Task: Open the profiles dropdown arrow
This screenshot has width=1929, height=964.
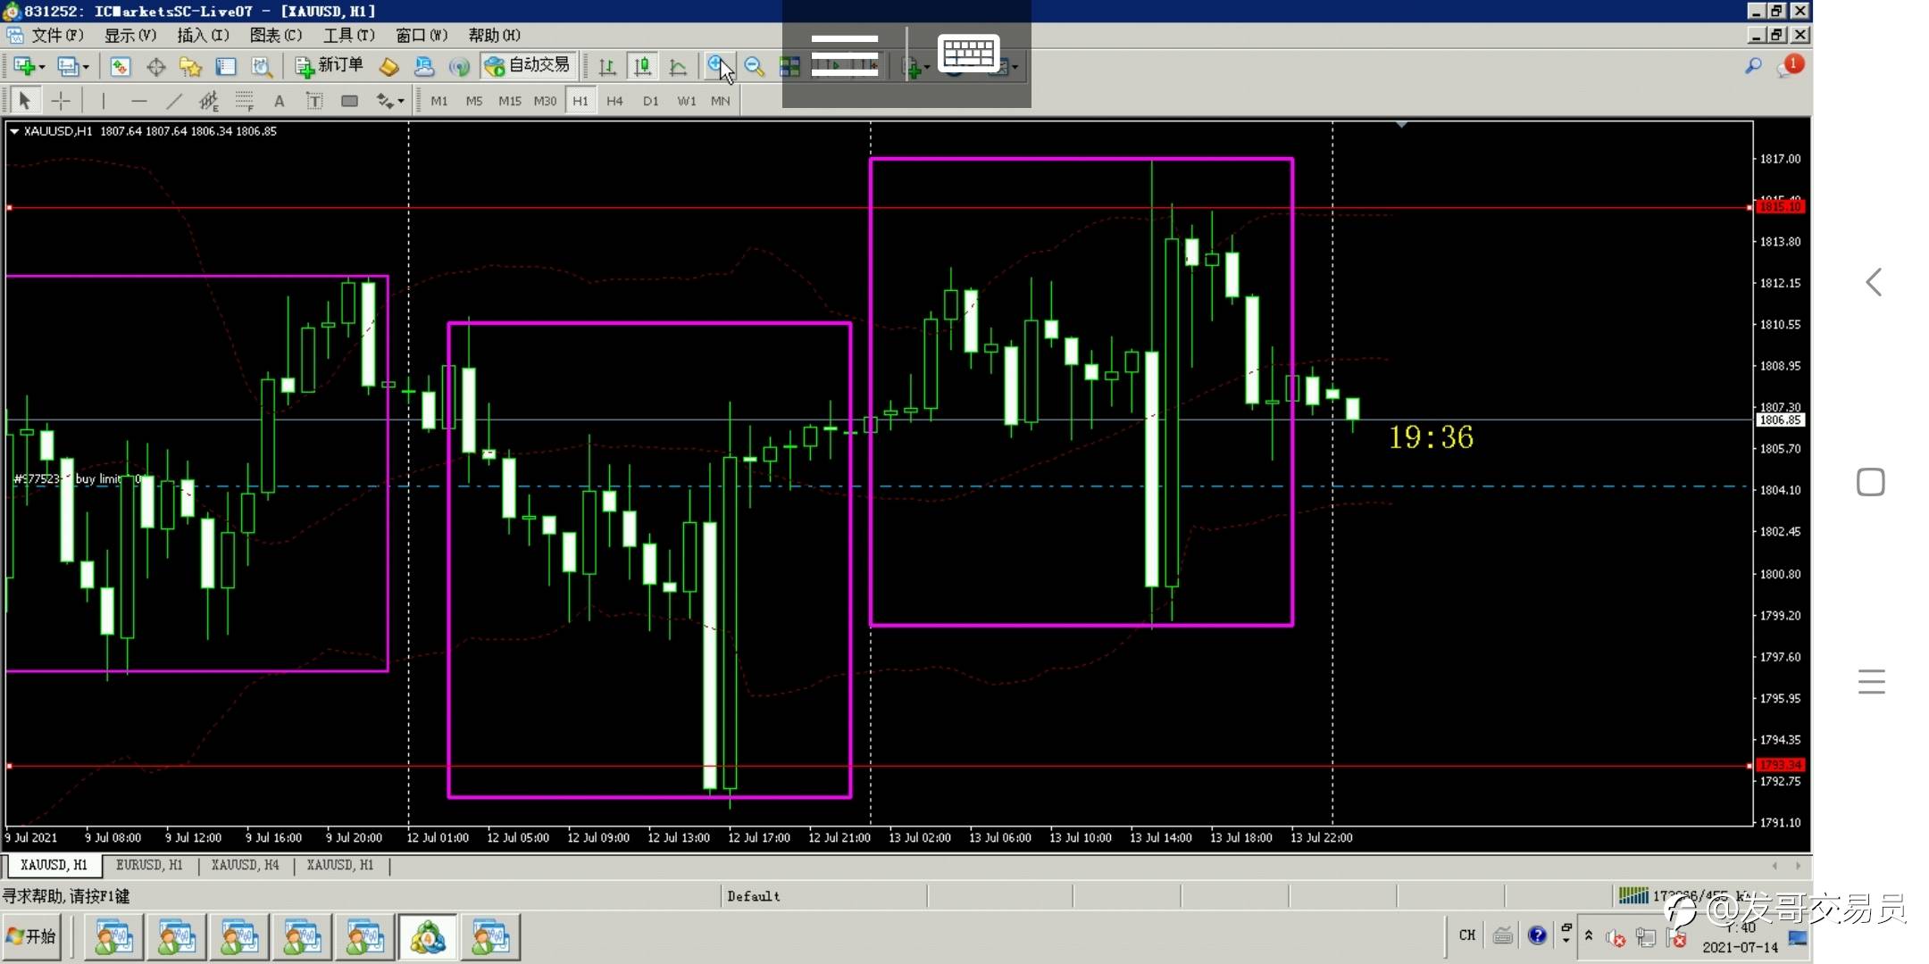Action: (86, 67)
